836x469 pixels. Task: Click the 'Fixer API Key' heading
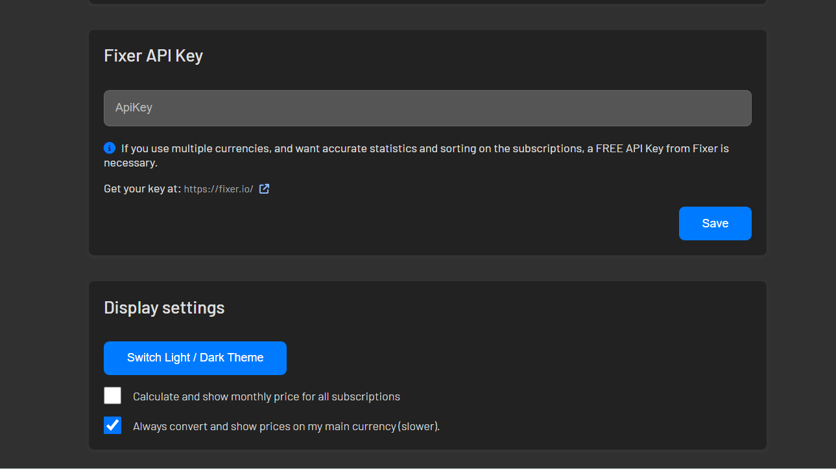pos(153,56)
